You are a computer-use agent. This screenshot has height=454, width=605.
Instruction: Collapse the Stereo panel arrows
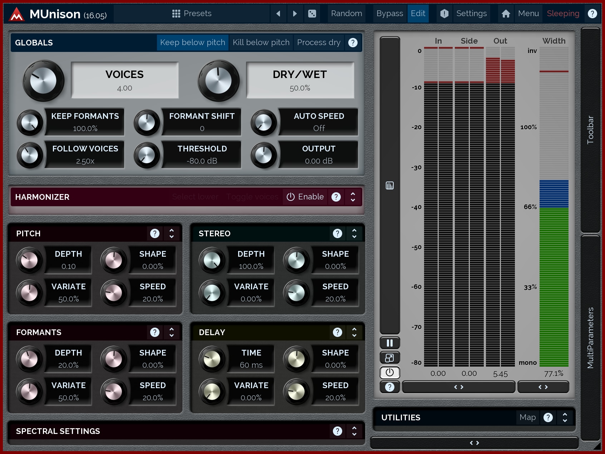tap(354, 233)
